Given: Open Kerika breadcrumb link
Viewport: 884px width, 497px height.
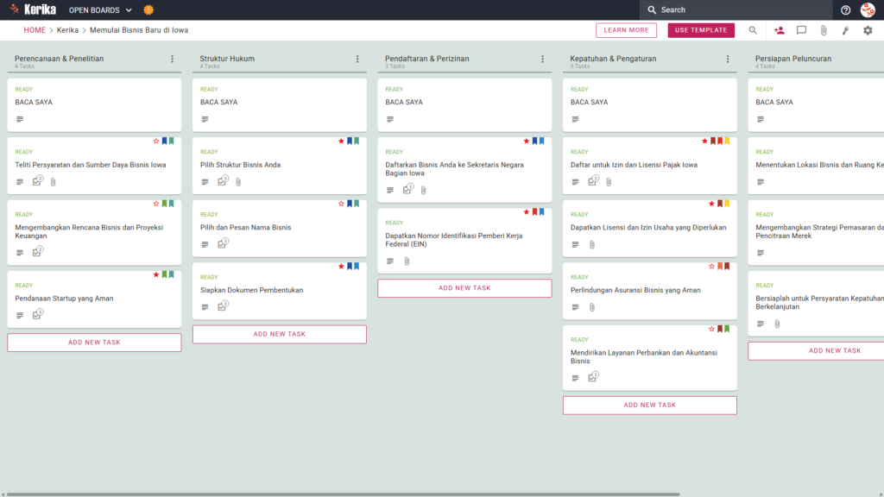Looking at the screenshot, I should point(67,30).
